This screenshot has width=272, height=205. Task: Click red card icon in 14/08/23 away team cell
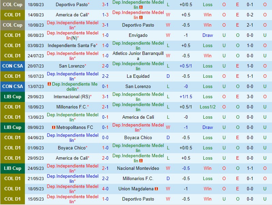141,17
